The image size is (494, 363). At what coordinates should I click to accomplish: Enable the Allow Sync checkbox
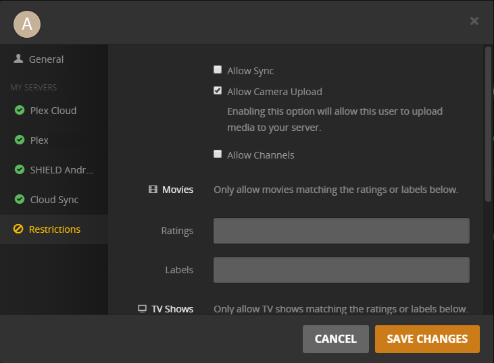tap(218, 69)
